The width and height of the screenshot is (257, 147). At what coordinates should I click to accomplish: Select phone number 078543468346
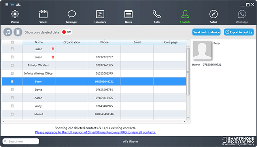[104, 114]
